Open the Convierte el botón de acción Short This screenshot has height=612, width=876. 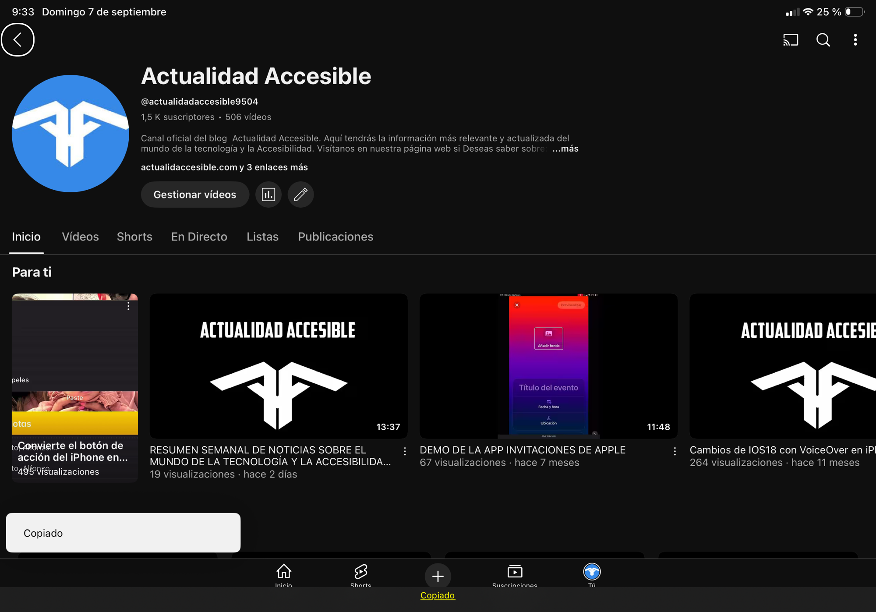(x=75, y=388)
